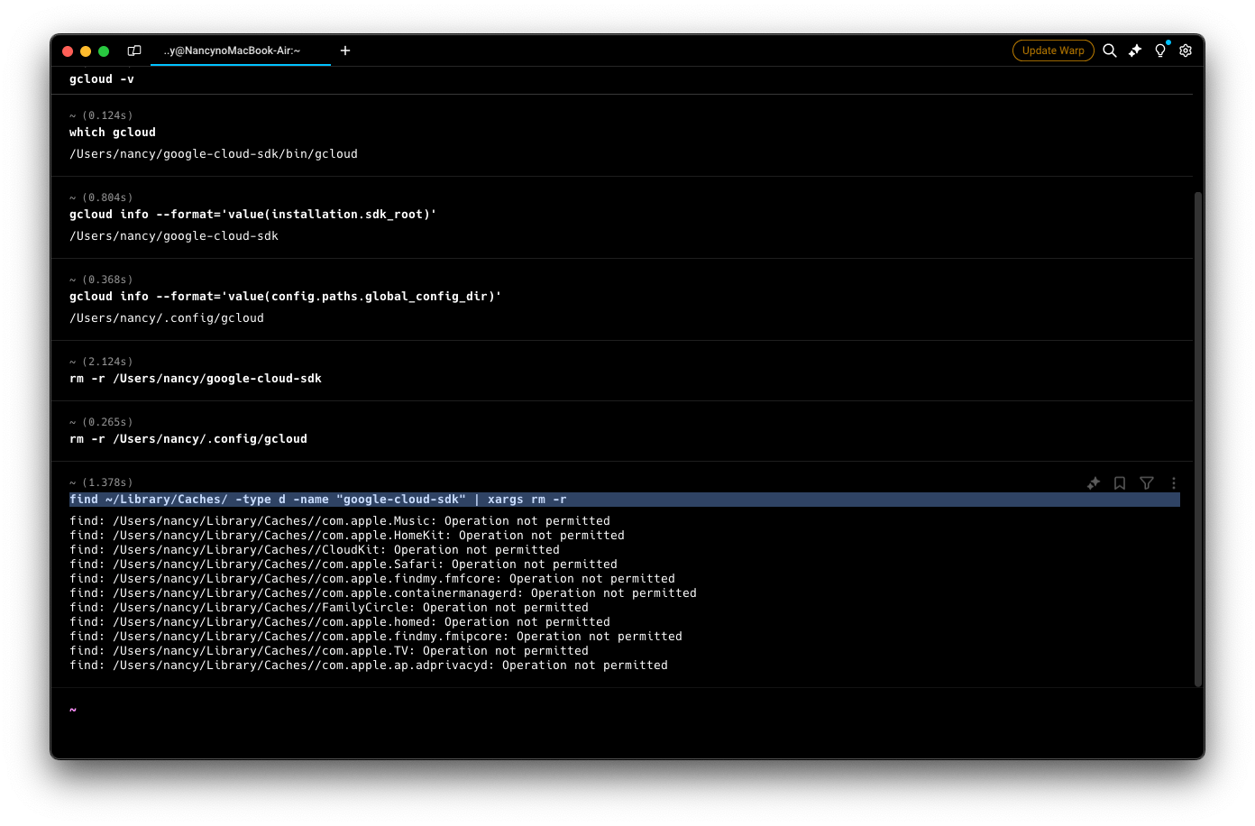This screenshot has height=826, width=1255.
Task: Click the com.apple.Music error line
Action: pos(340,521)
